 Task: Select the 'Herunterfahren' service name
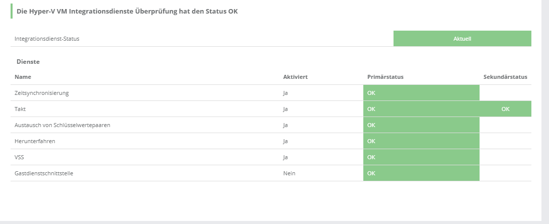pyautogui.click(x=35, y=141)
